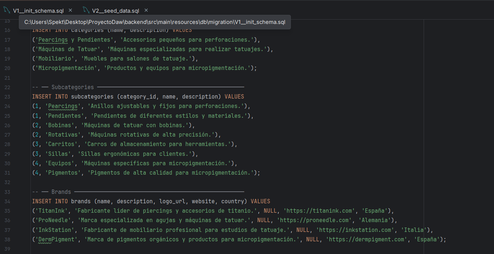Click line number 32 in the gutter
Image resolution: width=494 pixels, height=254 pixels.
pyautogui.click(x=7, y=182)
